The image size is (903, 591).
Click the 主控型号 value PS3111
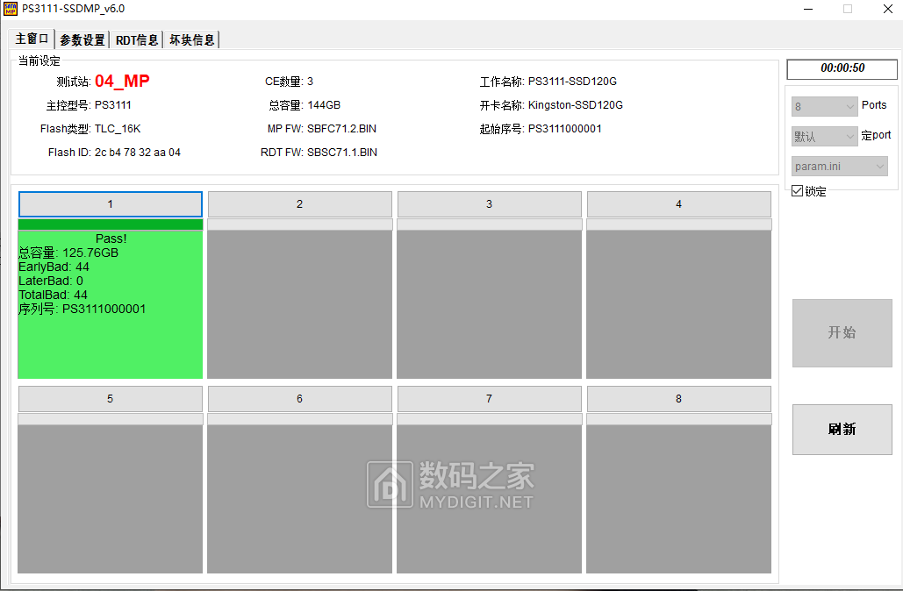click(x=113, y=105)
